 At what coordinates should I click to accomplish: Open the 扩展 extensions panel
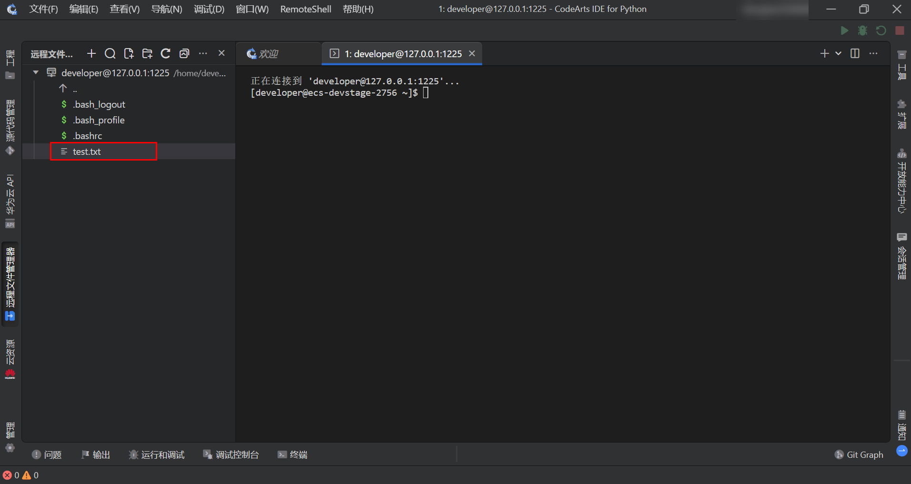(901, 114)
